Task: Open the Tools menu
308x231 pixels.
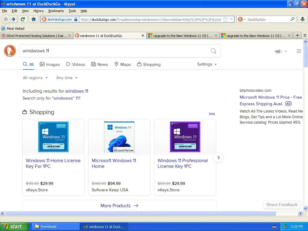Action: pyautogui.click(x=72, y=11)
